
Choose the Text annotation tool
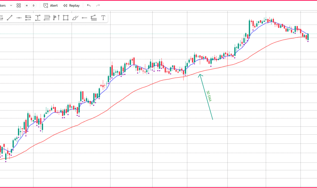click(103, 18)
